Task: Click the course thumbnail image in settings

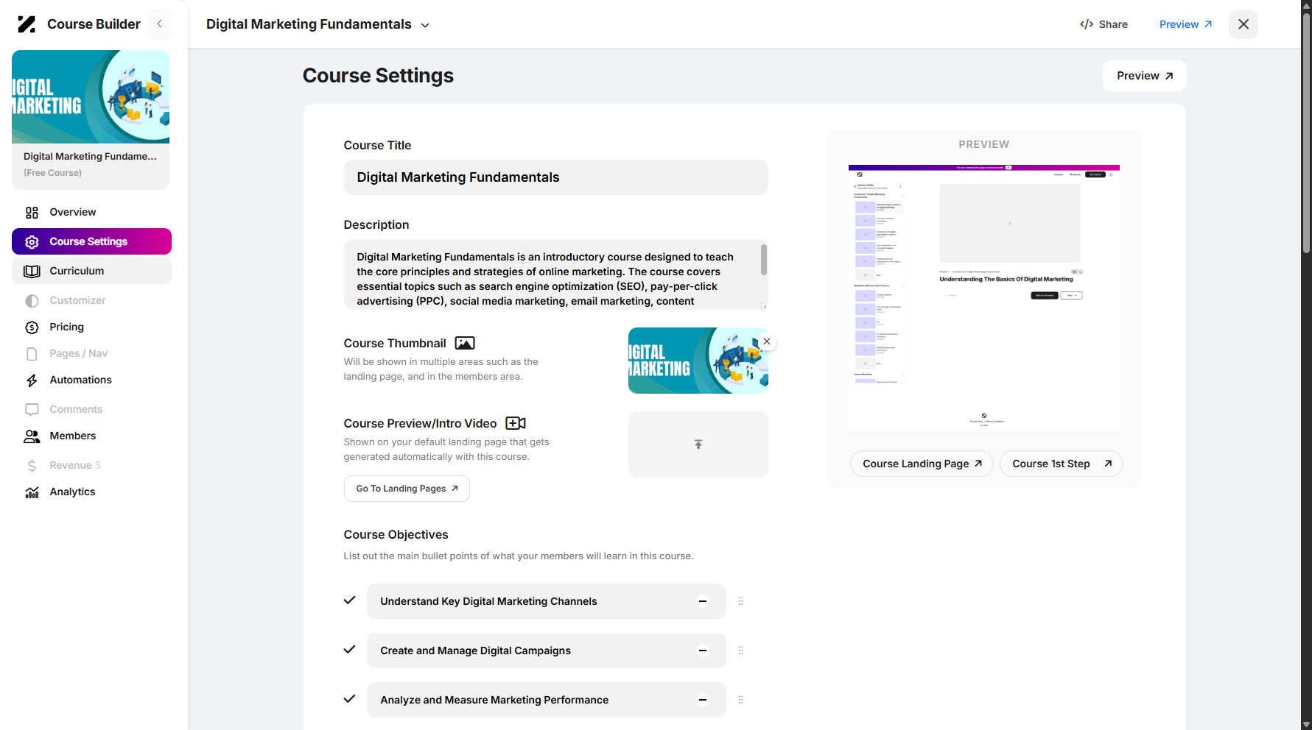Action: [x=698, y=361]
